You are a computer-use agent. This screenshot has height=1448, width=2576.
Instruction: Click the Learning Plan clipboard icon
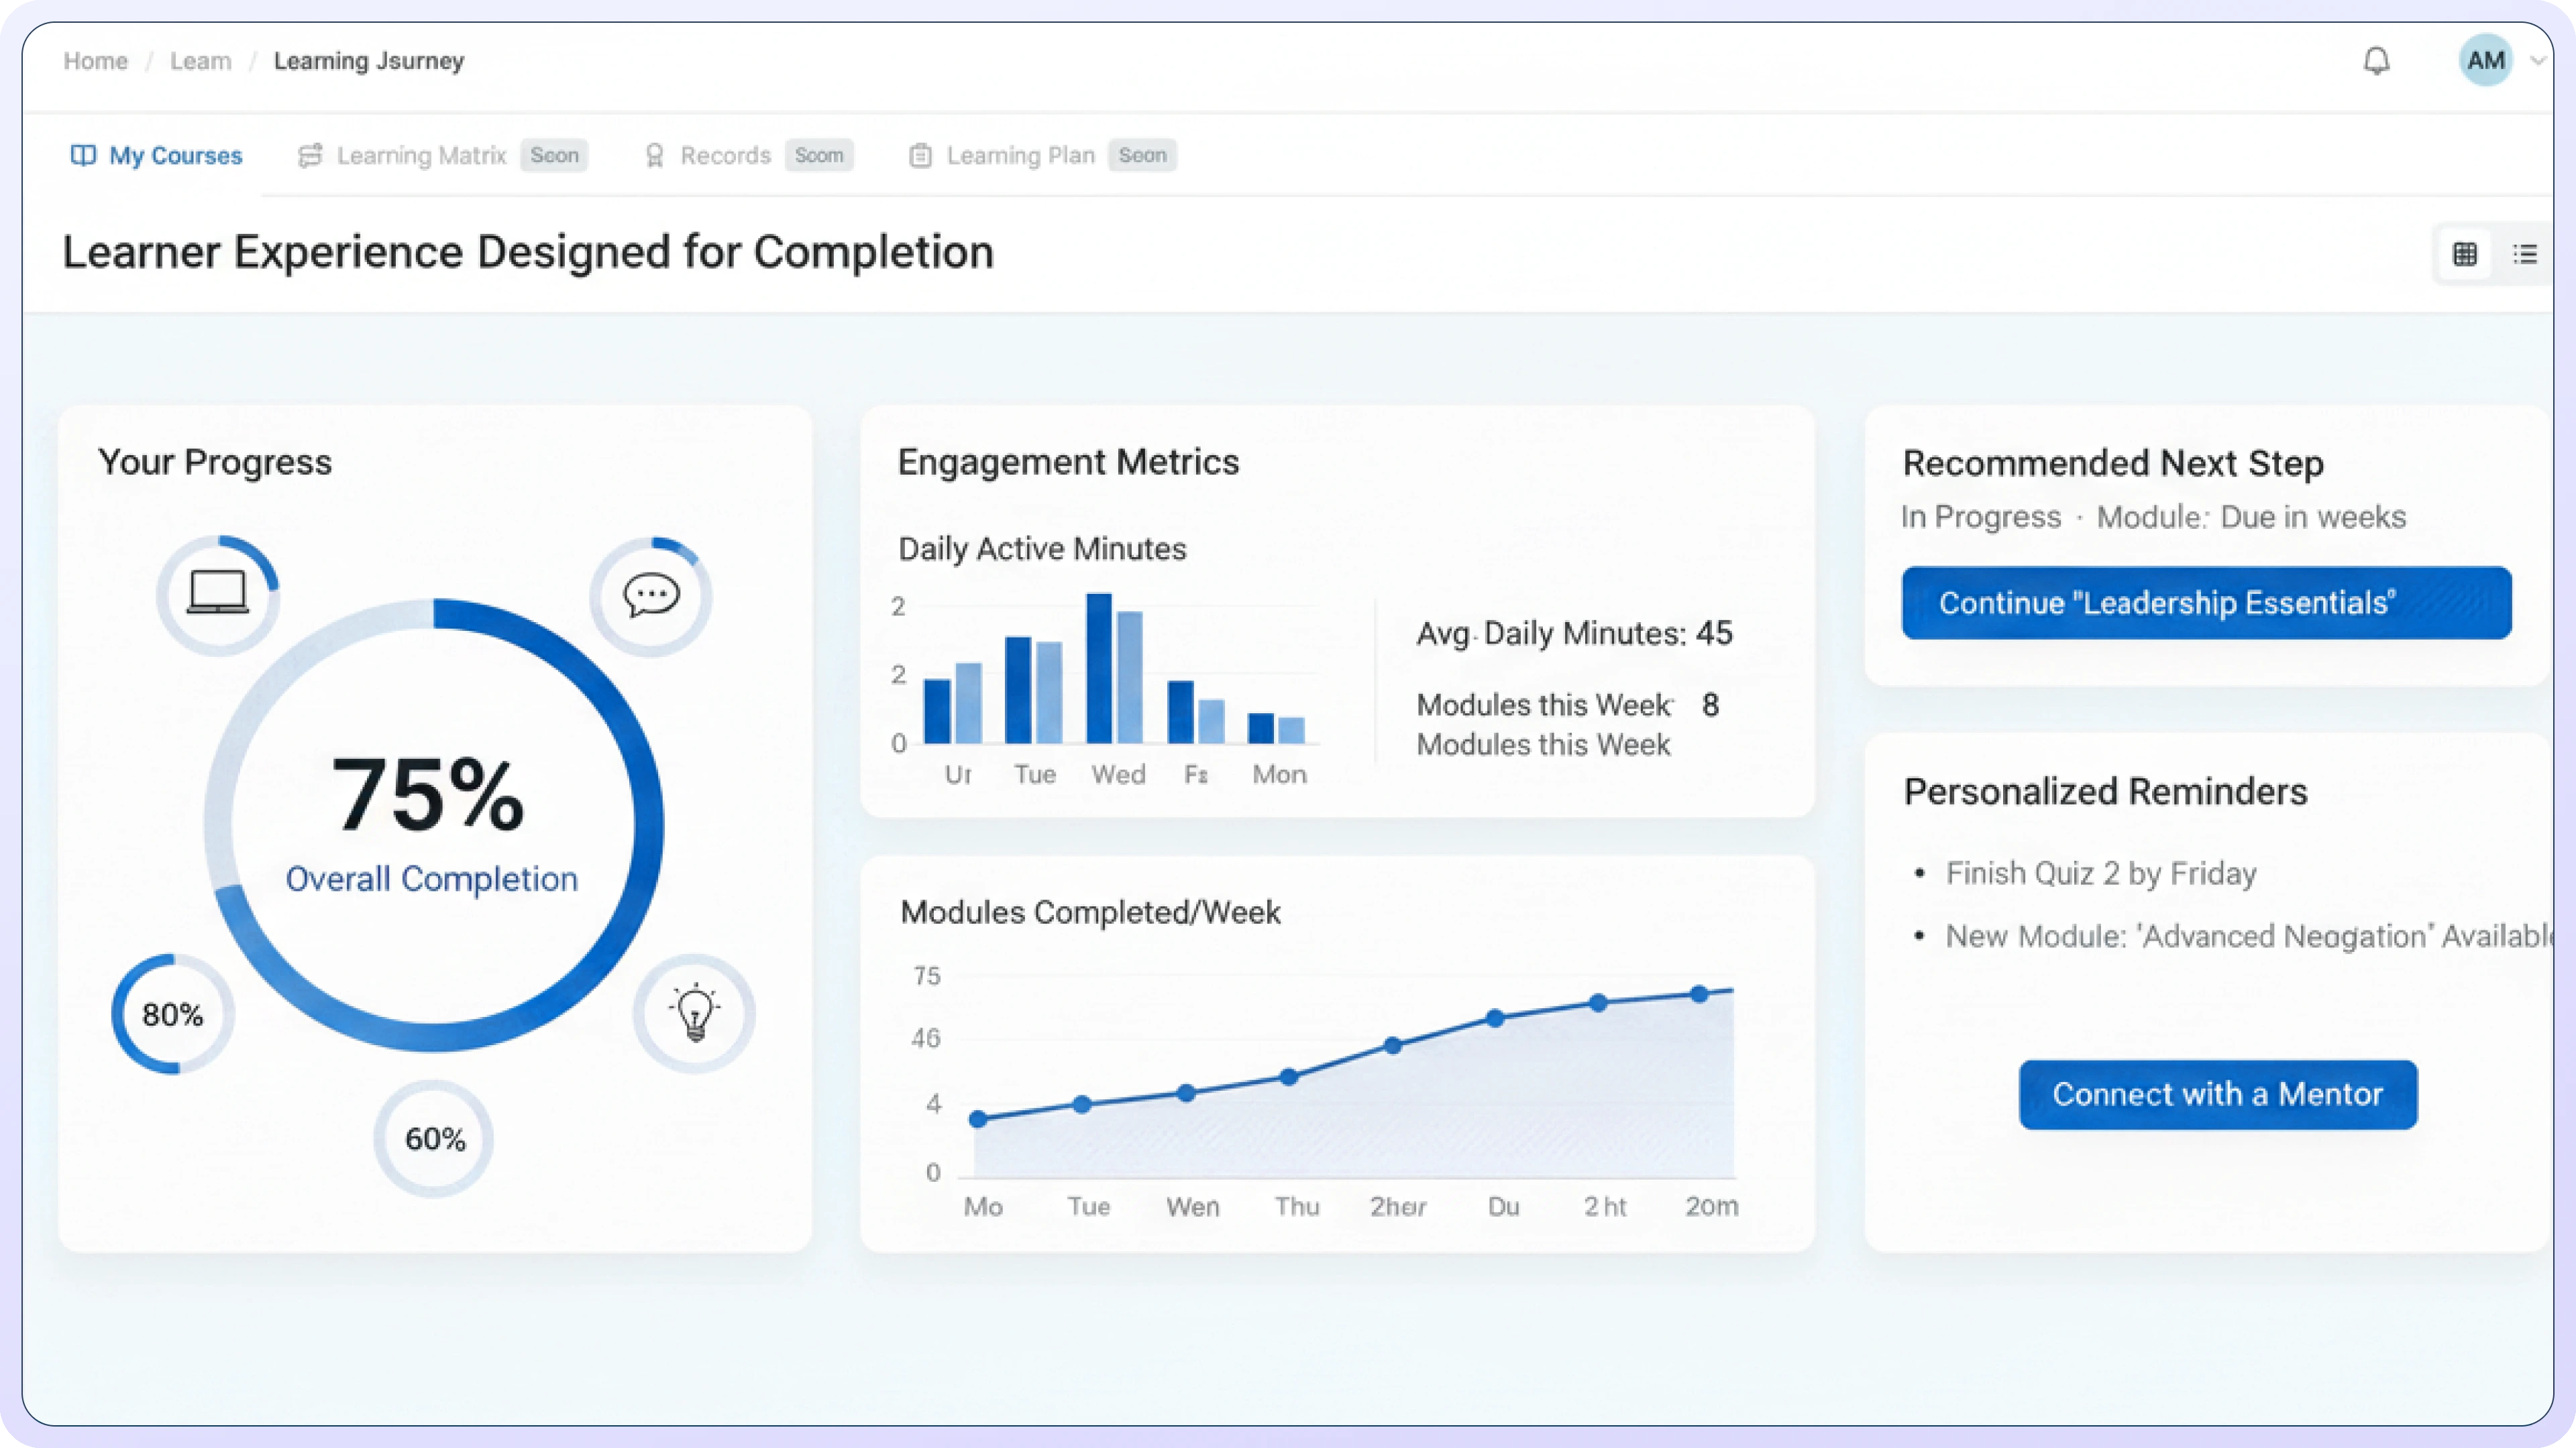[x=920, y=156]
